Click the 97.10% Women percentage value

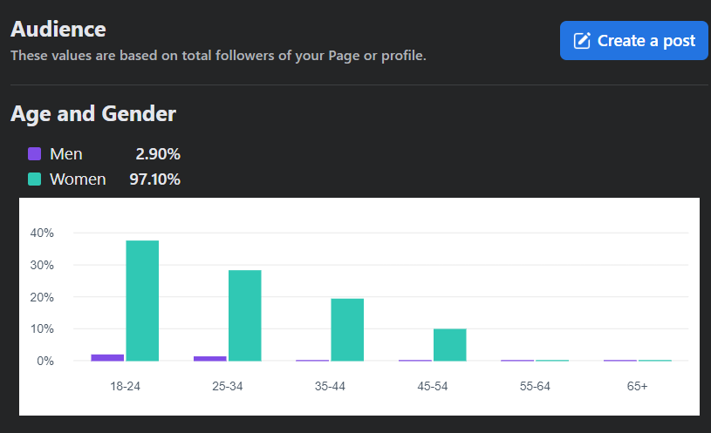click(x=155, y=179)
